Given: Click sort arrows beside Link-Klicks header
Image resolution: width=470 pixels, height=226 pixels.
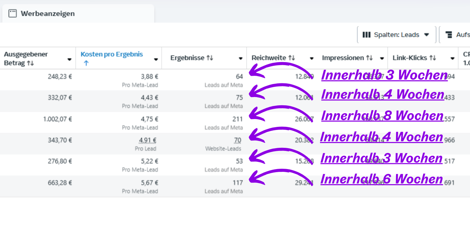Looking at the screenshot, I should [433, 58].
